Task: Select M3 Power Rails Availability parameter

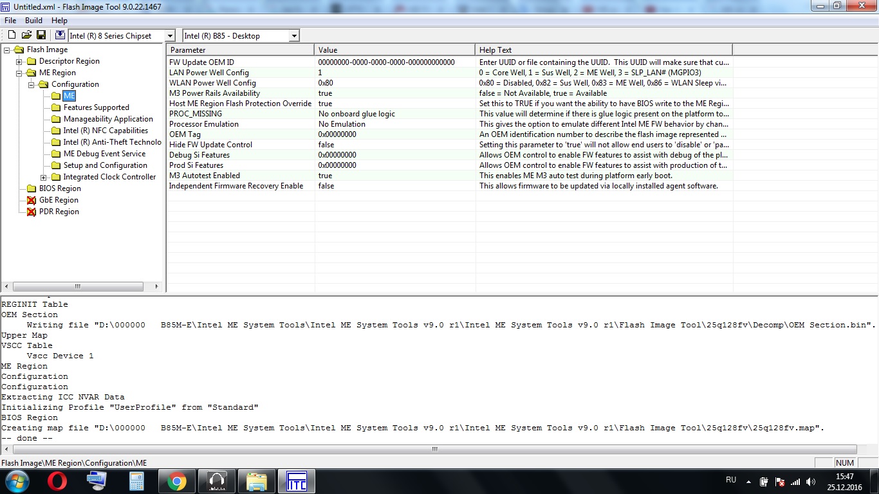Action: (x=214, y=93)
